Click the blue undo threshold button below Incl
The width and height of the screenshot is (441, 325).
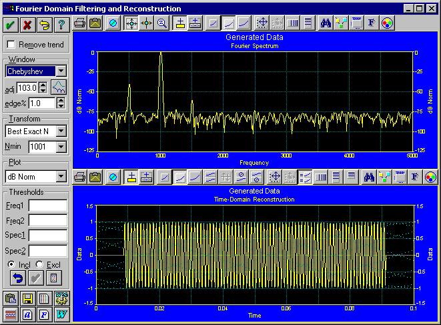(x=18, y=278)
